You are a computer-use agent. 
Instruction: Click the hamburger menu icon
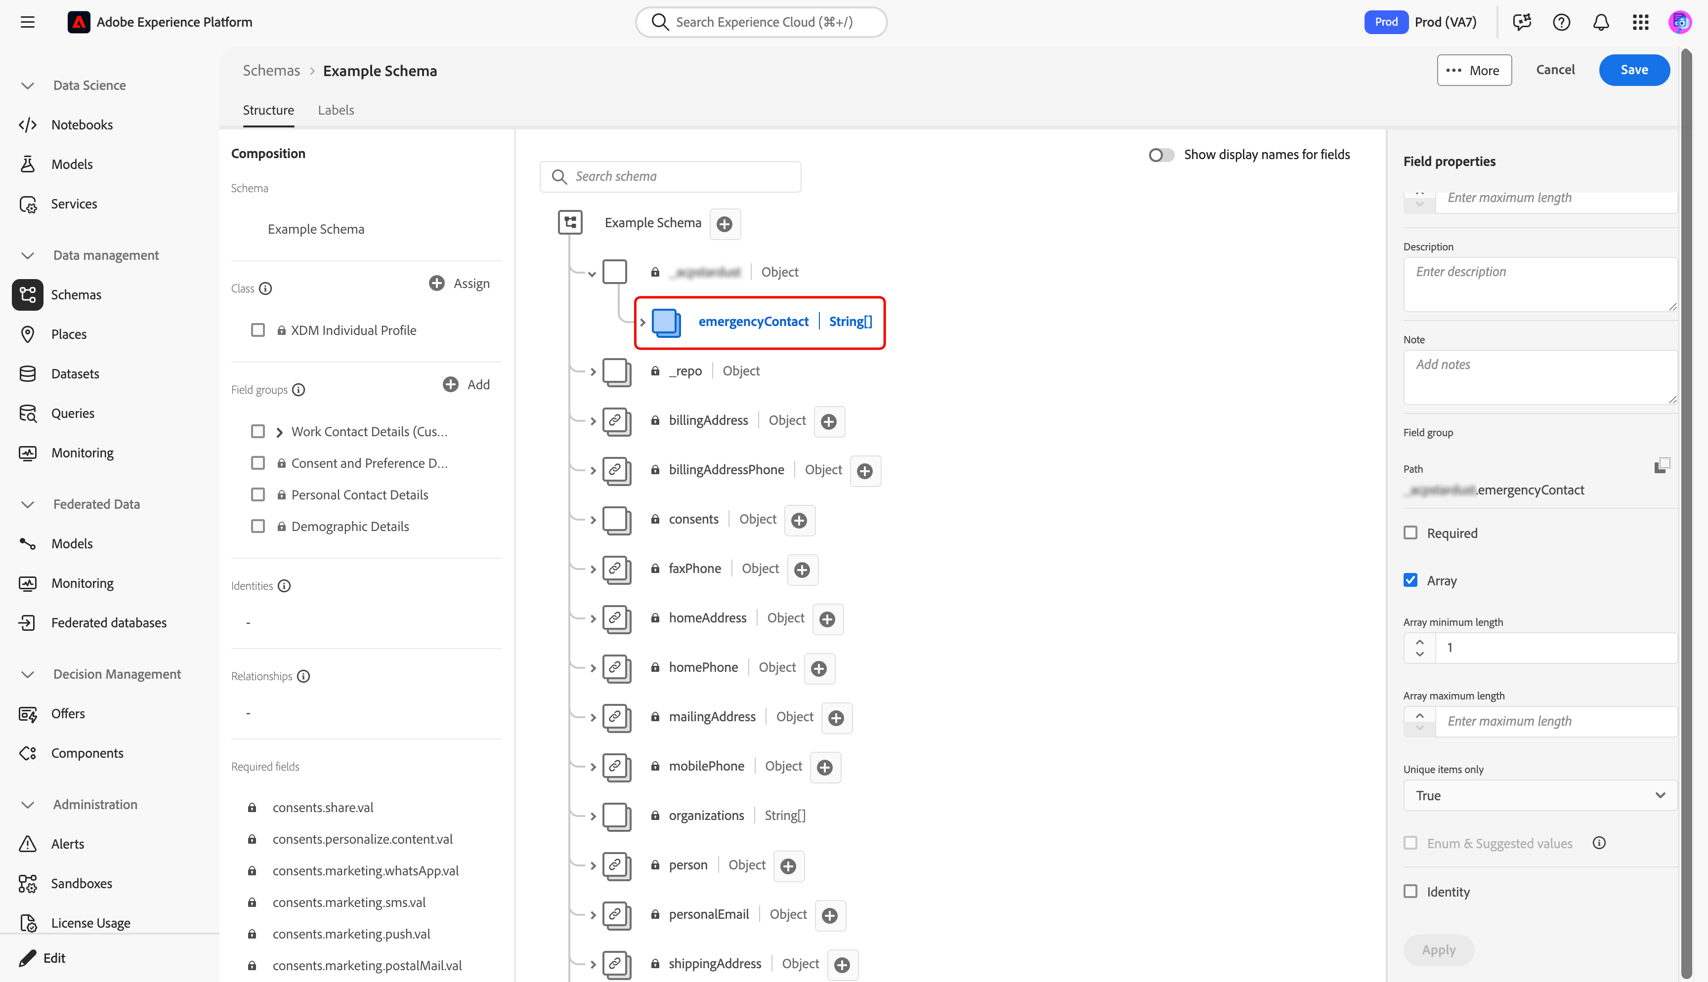click(28, 22)
